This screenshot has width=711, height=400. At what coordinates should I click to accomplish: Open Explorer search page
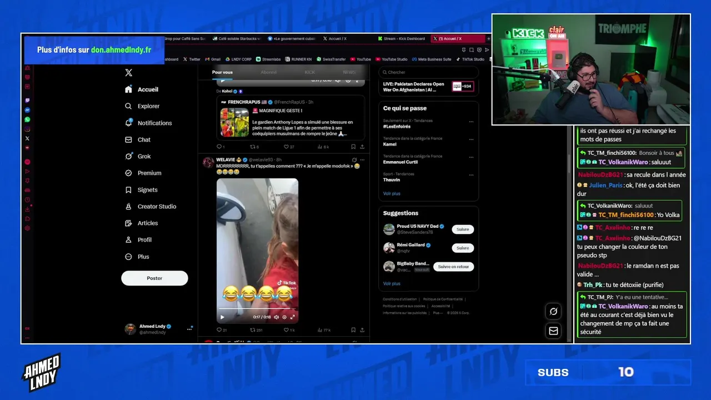(x=142, y=106)
